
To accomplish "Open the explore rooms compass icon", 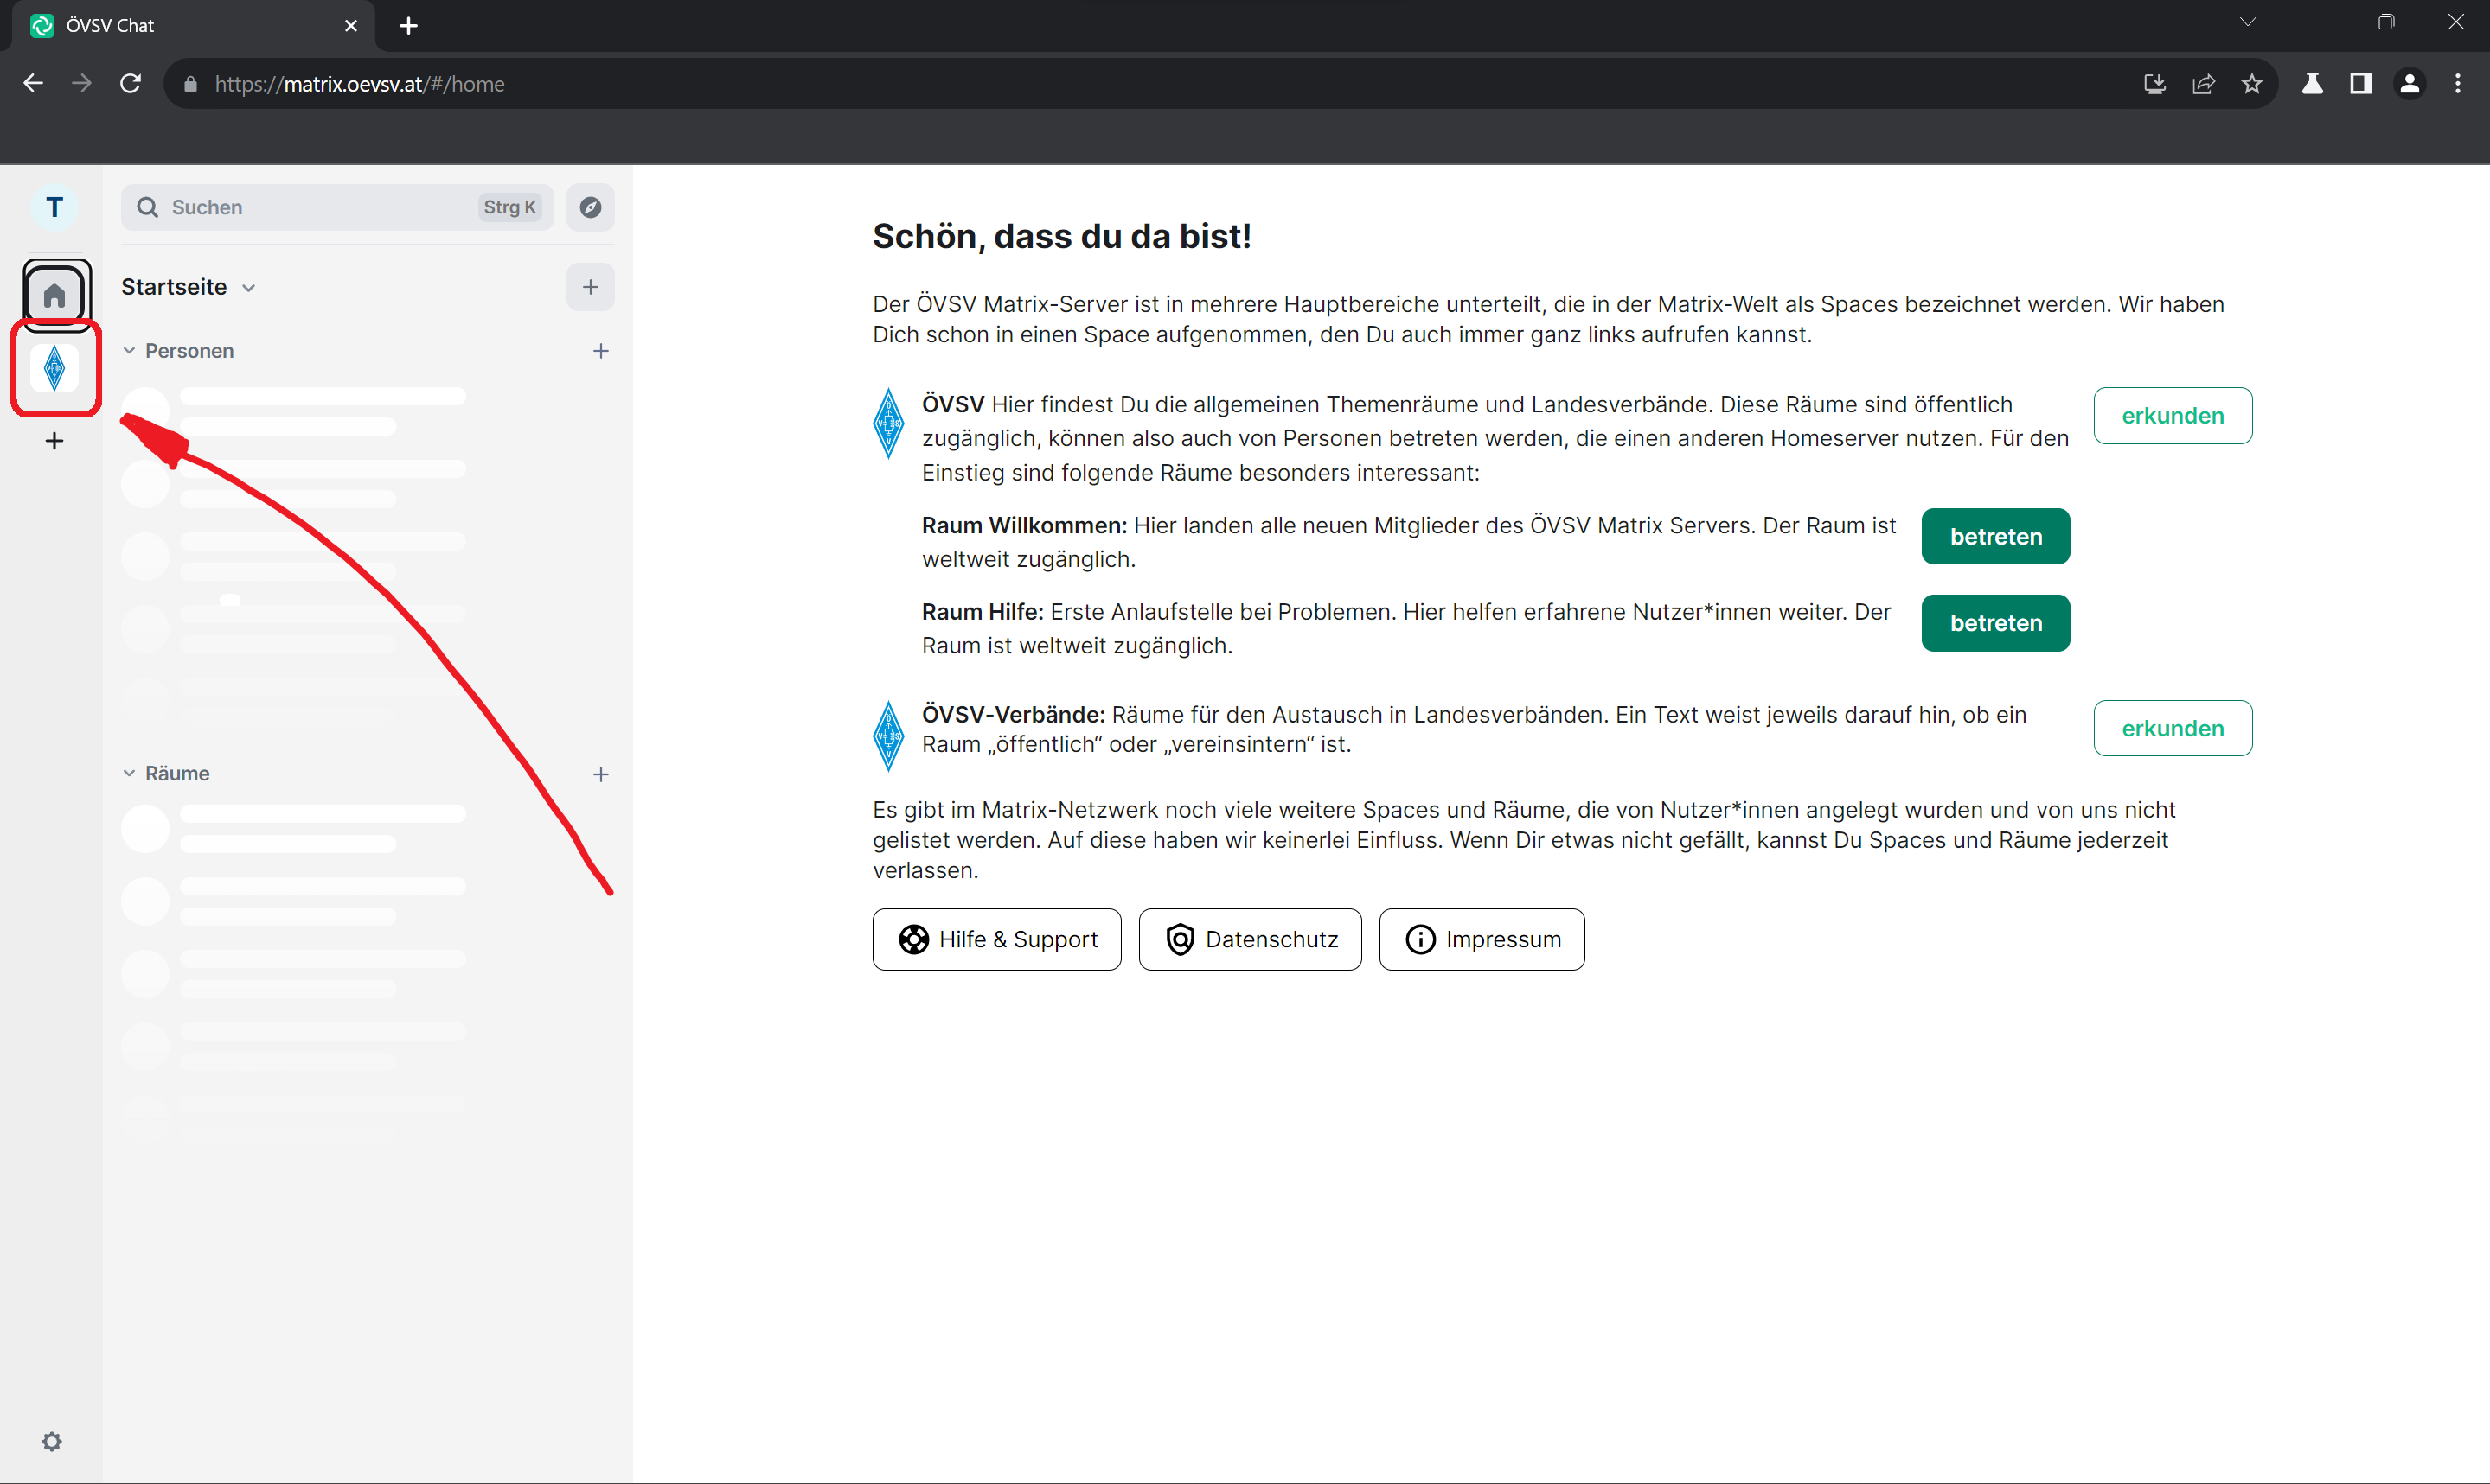I will click(590, 207).
